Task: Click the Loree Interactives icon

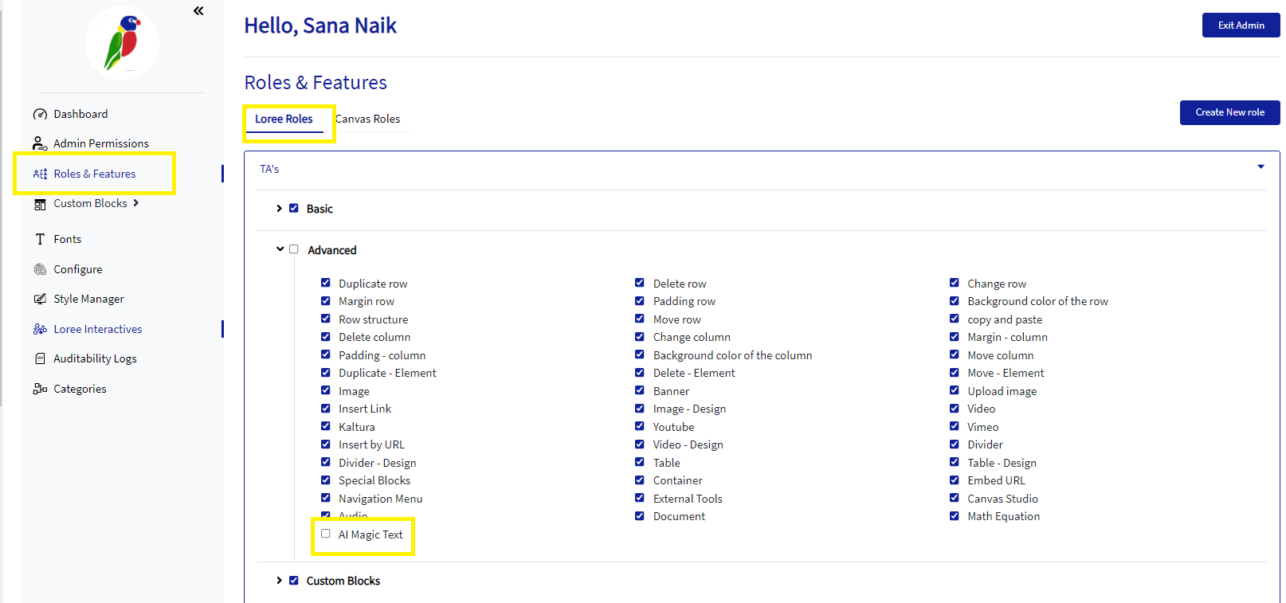Action: tap(40, 329)
